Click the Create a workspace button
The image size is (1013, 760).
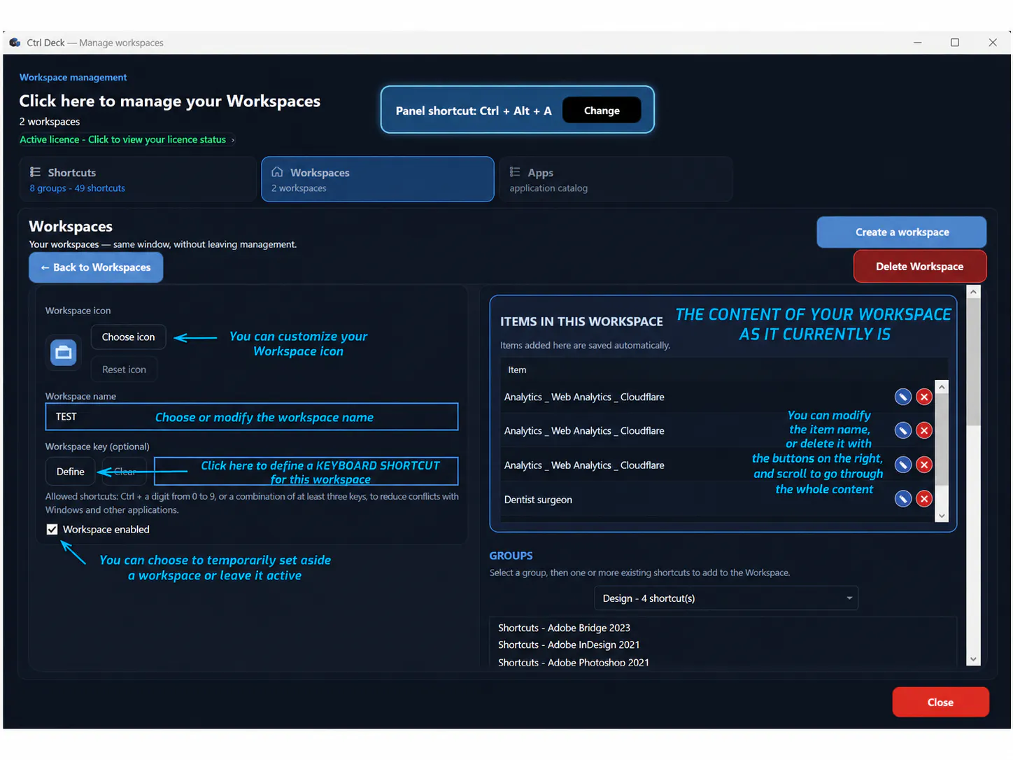click(902, 232)
